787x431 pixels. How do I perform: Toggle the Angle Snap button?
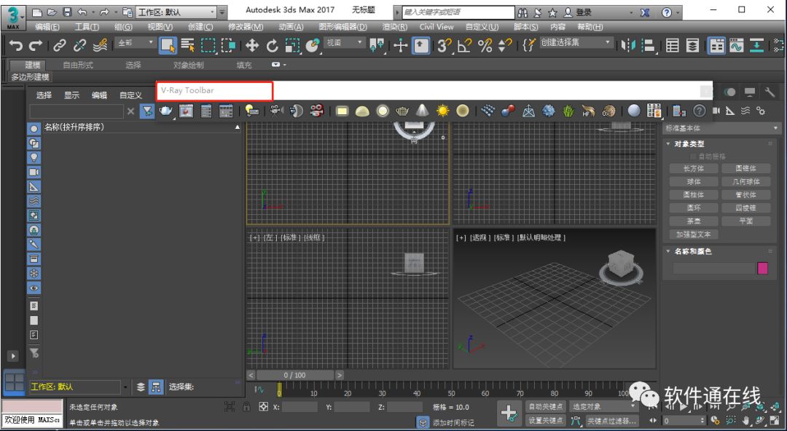tap(464, 46)
